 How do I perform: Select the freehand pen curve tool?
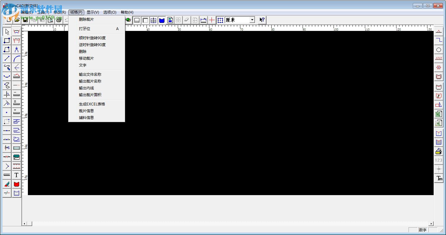(x=7, y=67)
